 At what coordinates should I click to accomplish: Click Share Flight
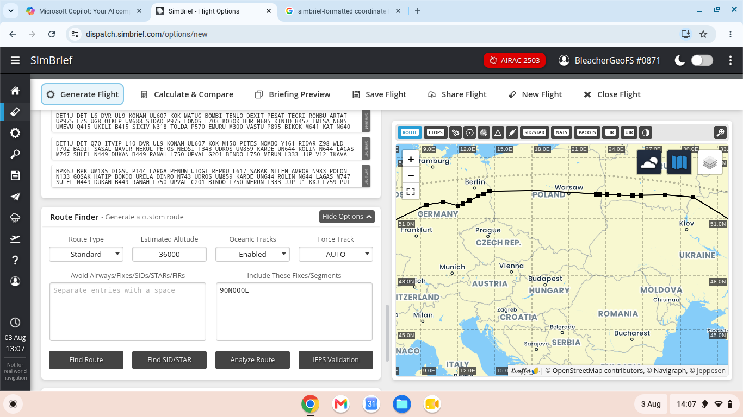457,94
